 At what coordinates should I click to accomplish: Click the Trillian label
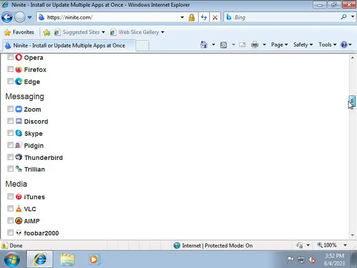[35, 169]
